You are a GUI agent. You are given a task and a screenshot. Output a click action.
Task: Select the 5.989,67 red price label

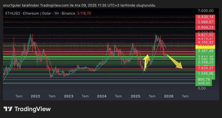click(x=205, y=22)
